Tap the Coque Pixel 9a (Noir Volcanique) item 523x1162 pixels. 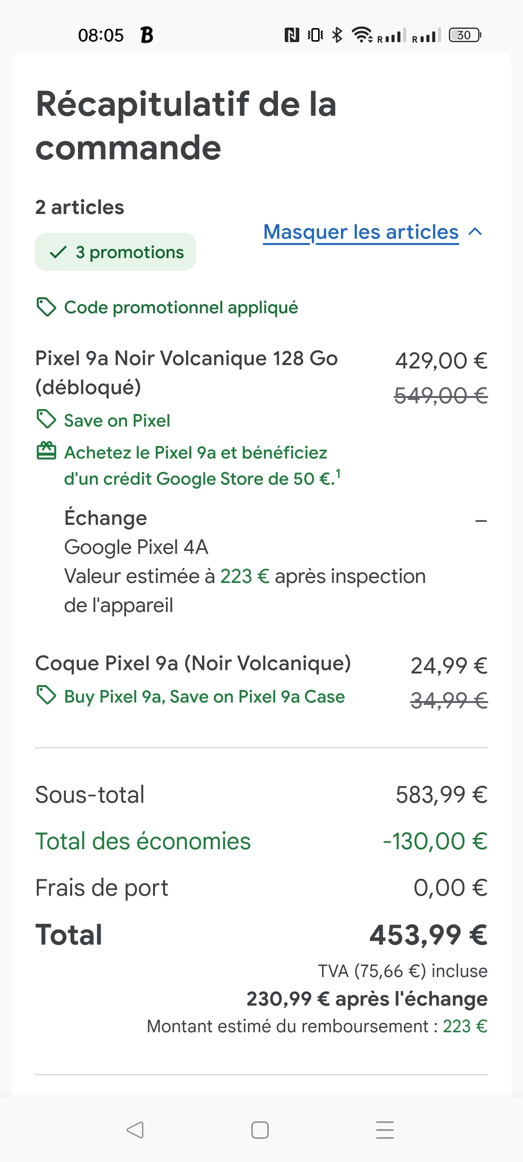click(x=193, y=663)
